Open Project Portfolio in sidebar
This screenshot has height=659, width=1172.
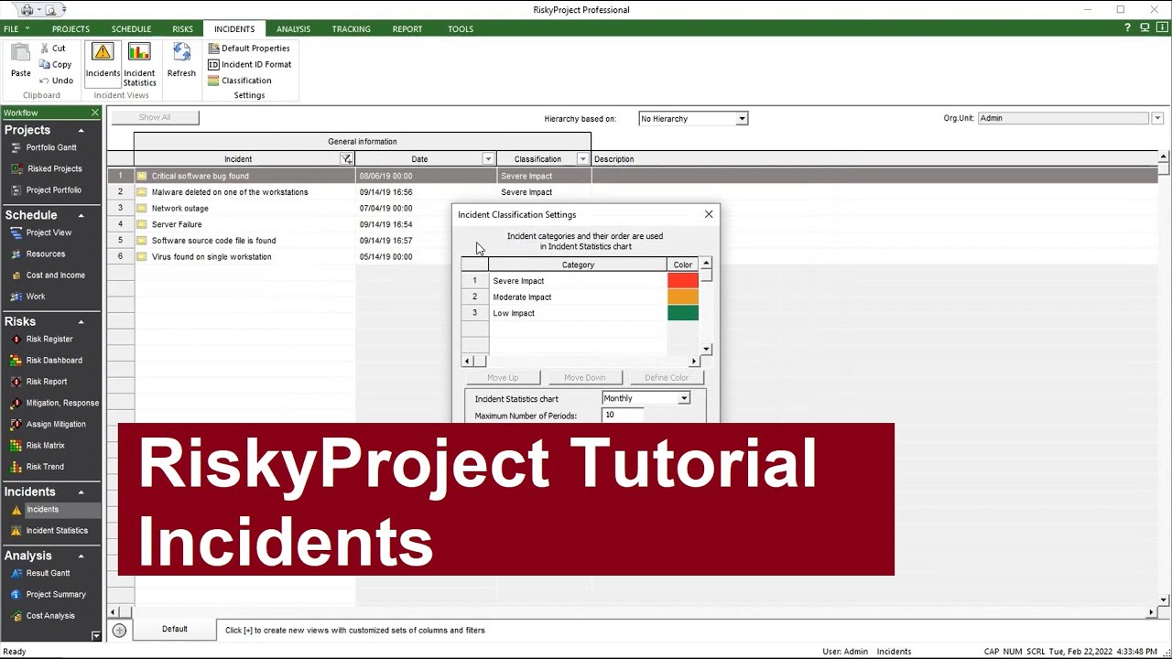pos(53,190)
